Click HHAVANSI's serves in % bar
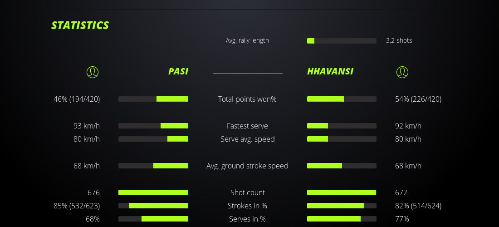Viewport: 499px width, 227px height. tap(342, 219)
